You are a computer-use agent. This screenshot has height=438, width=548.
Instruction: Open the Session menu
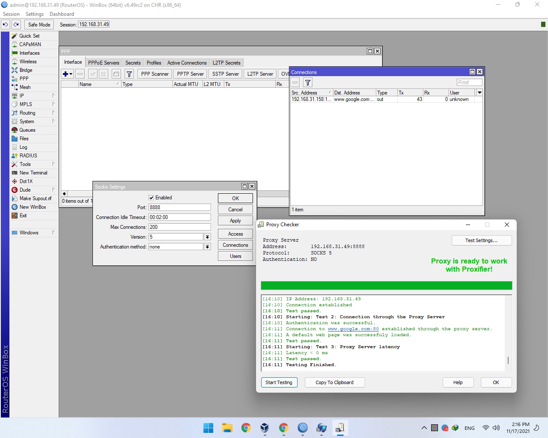click(11, 14)
